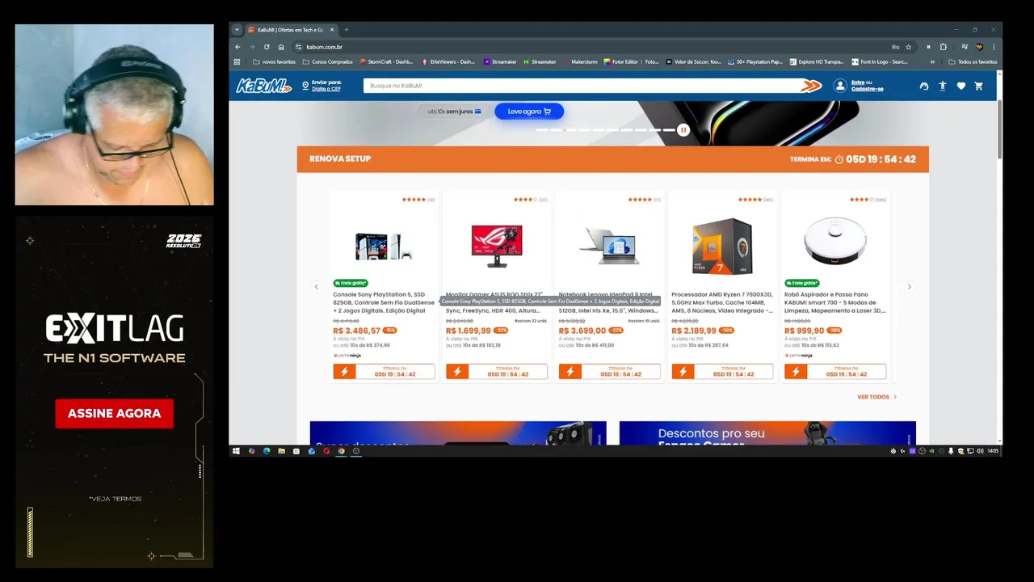Screen dimensions: 1034x582
Task: Open the browser extensions puzzle icon
Action: point(943,47)
